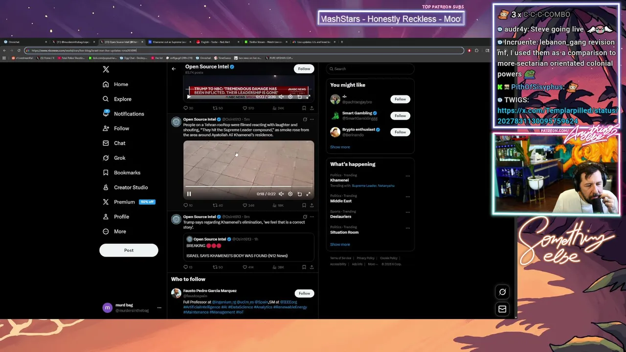This screenshot has height=352, width=626.
Task: Follow the first suggested account
Action: (400, 99)
